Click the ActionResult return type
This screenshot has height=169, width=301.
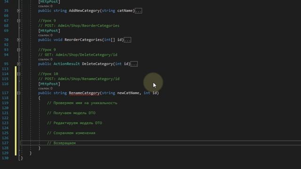[67, 64]
